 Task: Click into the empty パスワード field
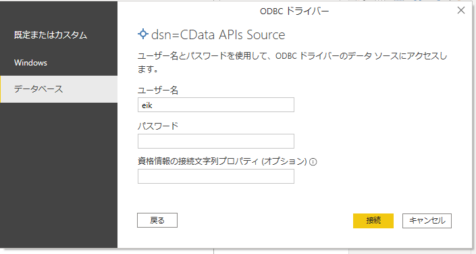click(216, 141)
